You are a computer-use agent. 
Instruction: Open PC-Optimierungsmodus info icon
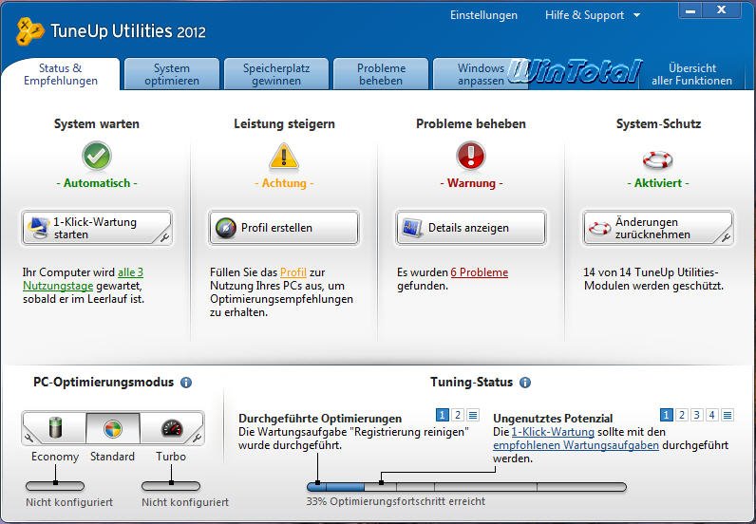tap(186, 383)
